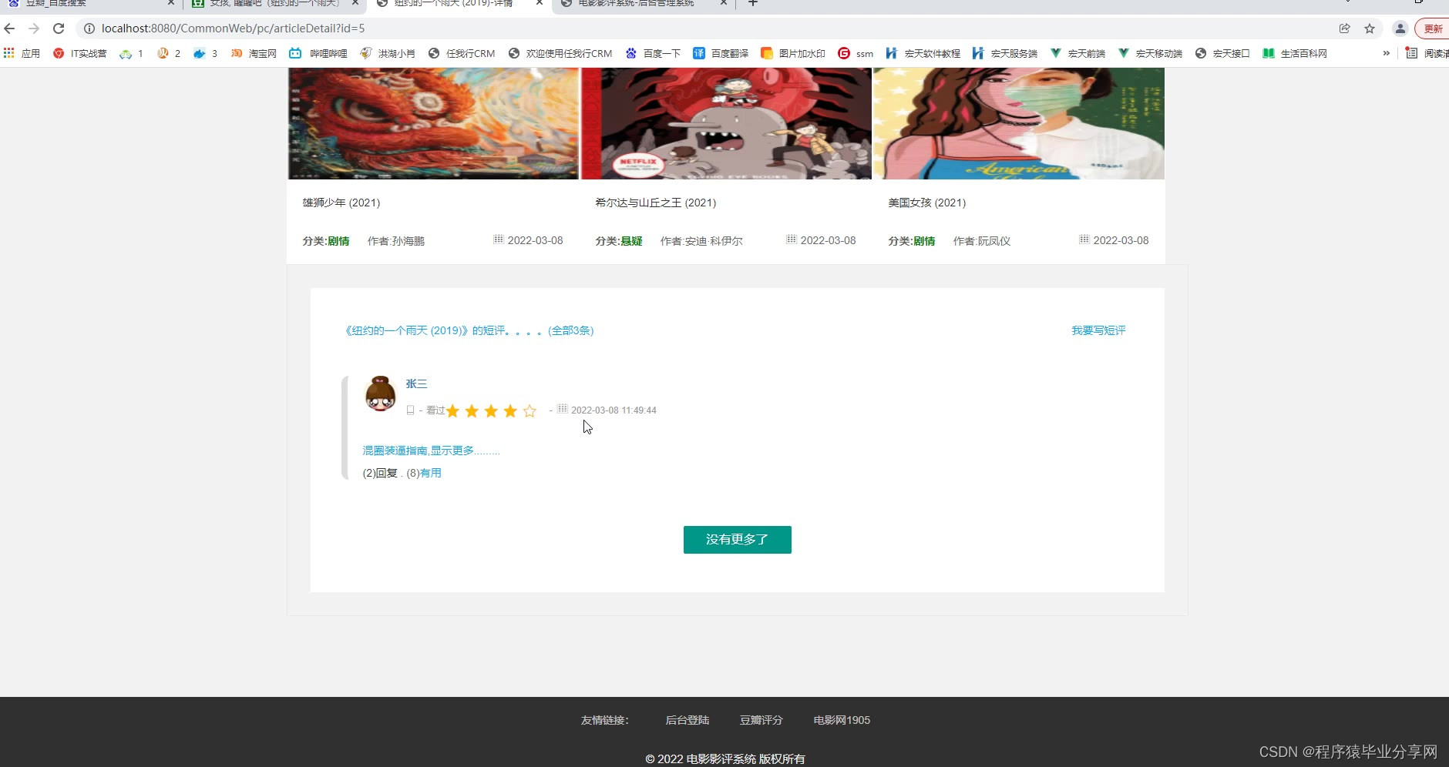Open 洪湖小肖 bookmark
The image size is (1449, 767).
point(388,53)
